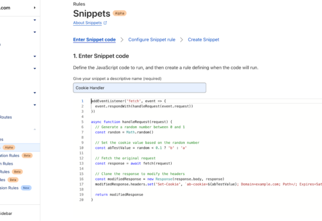Click the chevron before Create Snippet
This screenshot has height=221, width=322.
181,39
